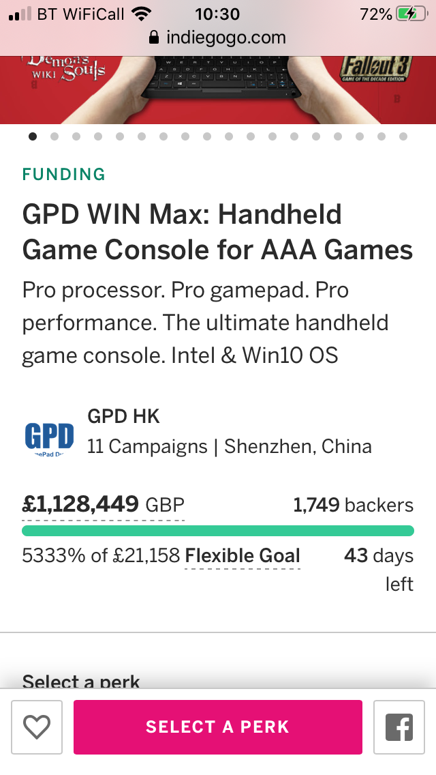Open the GPD HK campaigner profile
436x775 pixels.
click(123, 416)
